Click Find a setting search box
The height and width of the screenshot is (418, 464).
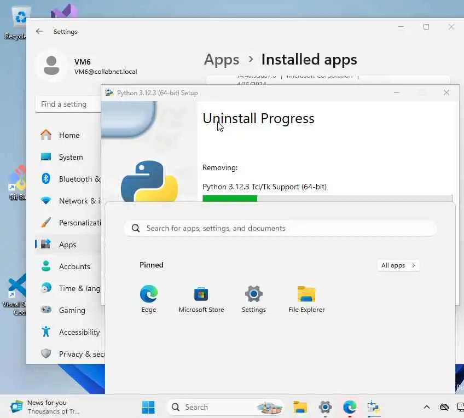68,104
